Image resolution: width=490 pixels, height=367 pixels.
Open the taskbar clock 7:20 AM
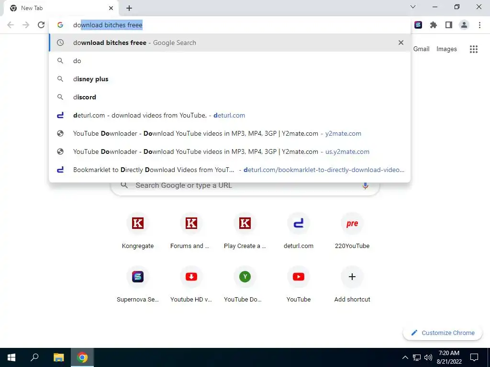tap(449, 357)
